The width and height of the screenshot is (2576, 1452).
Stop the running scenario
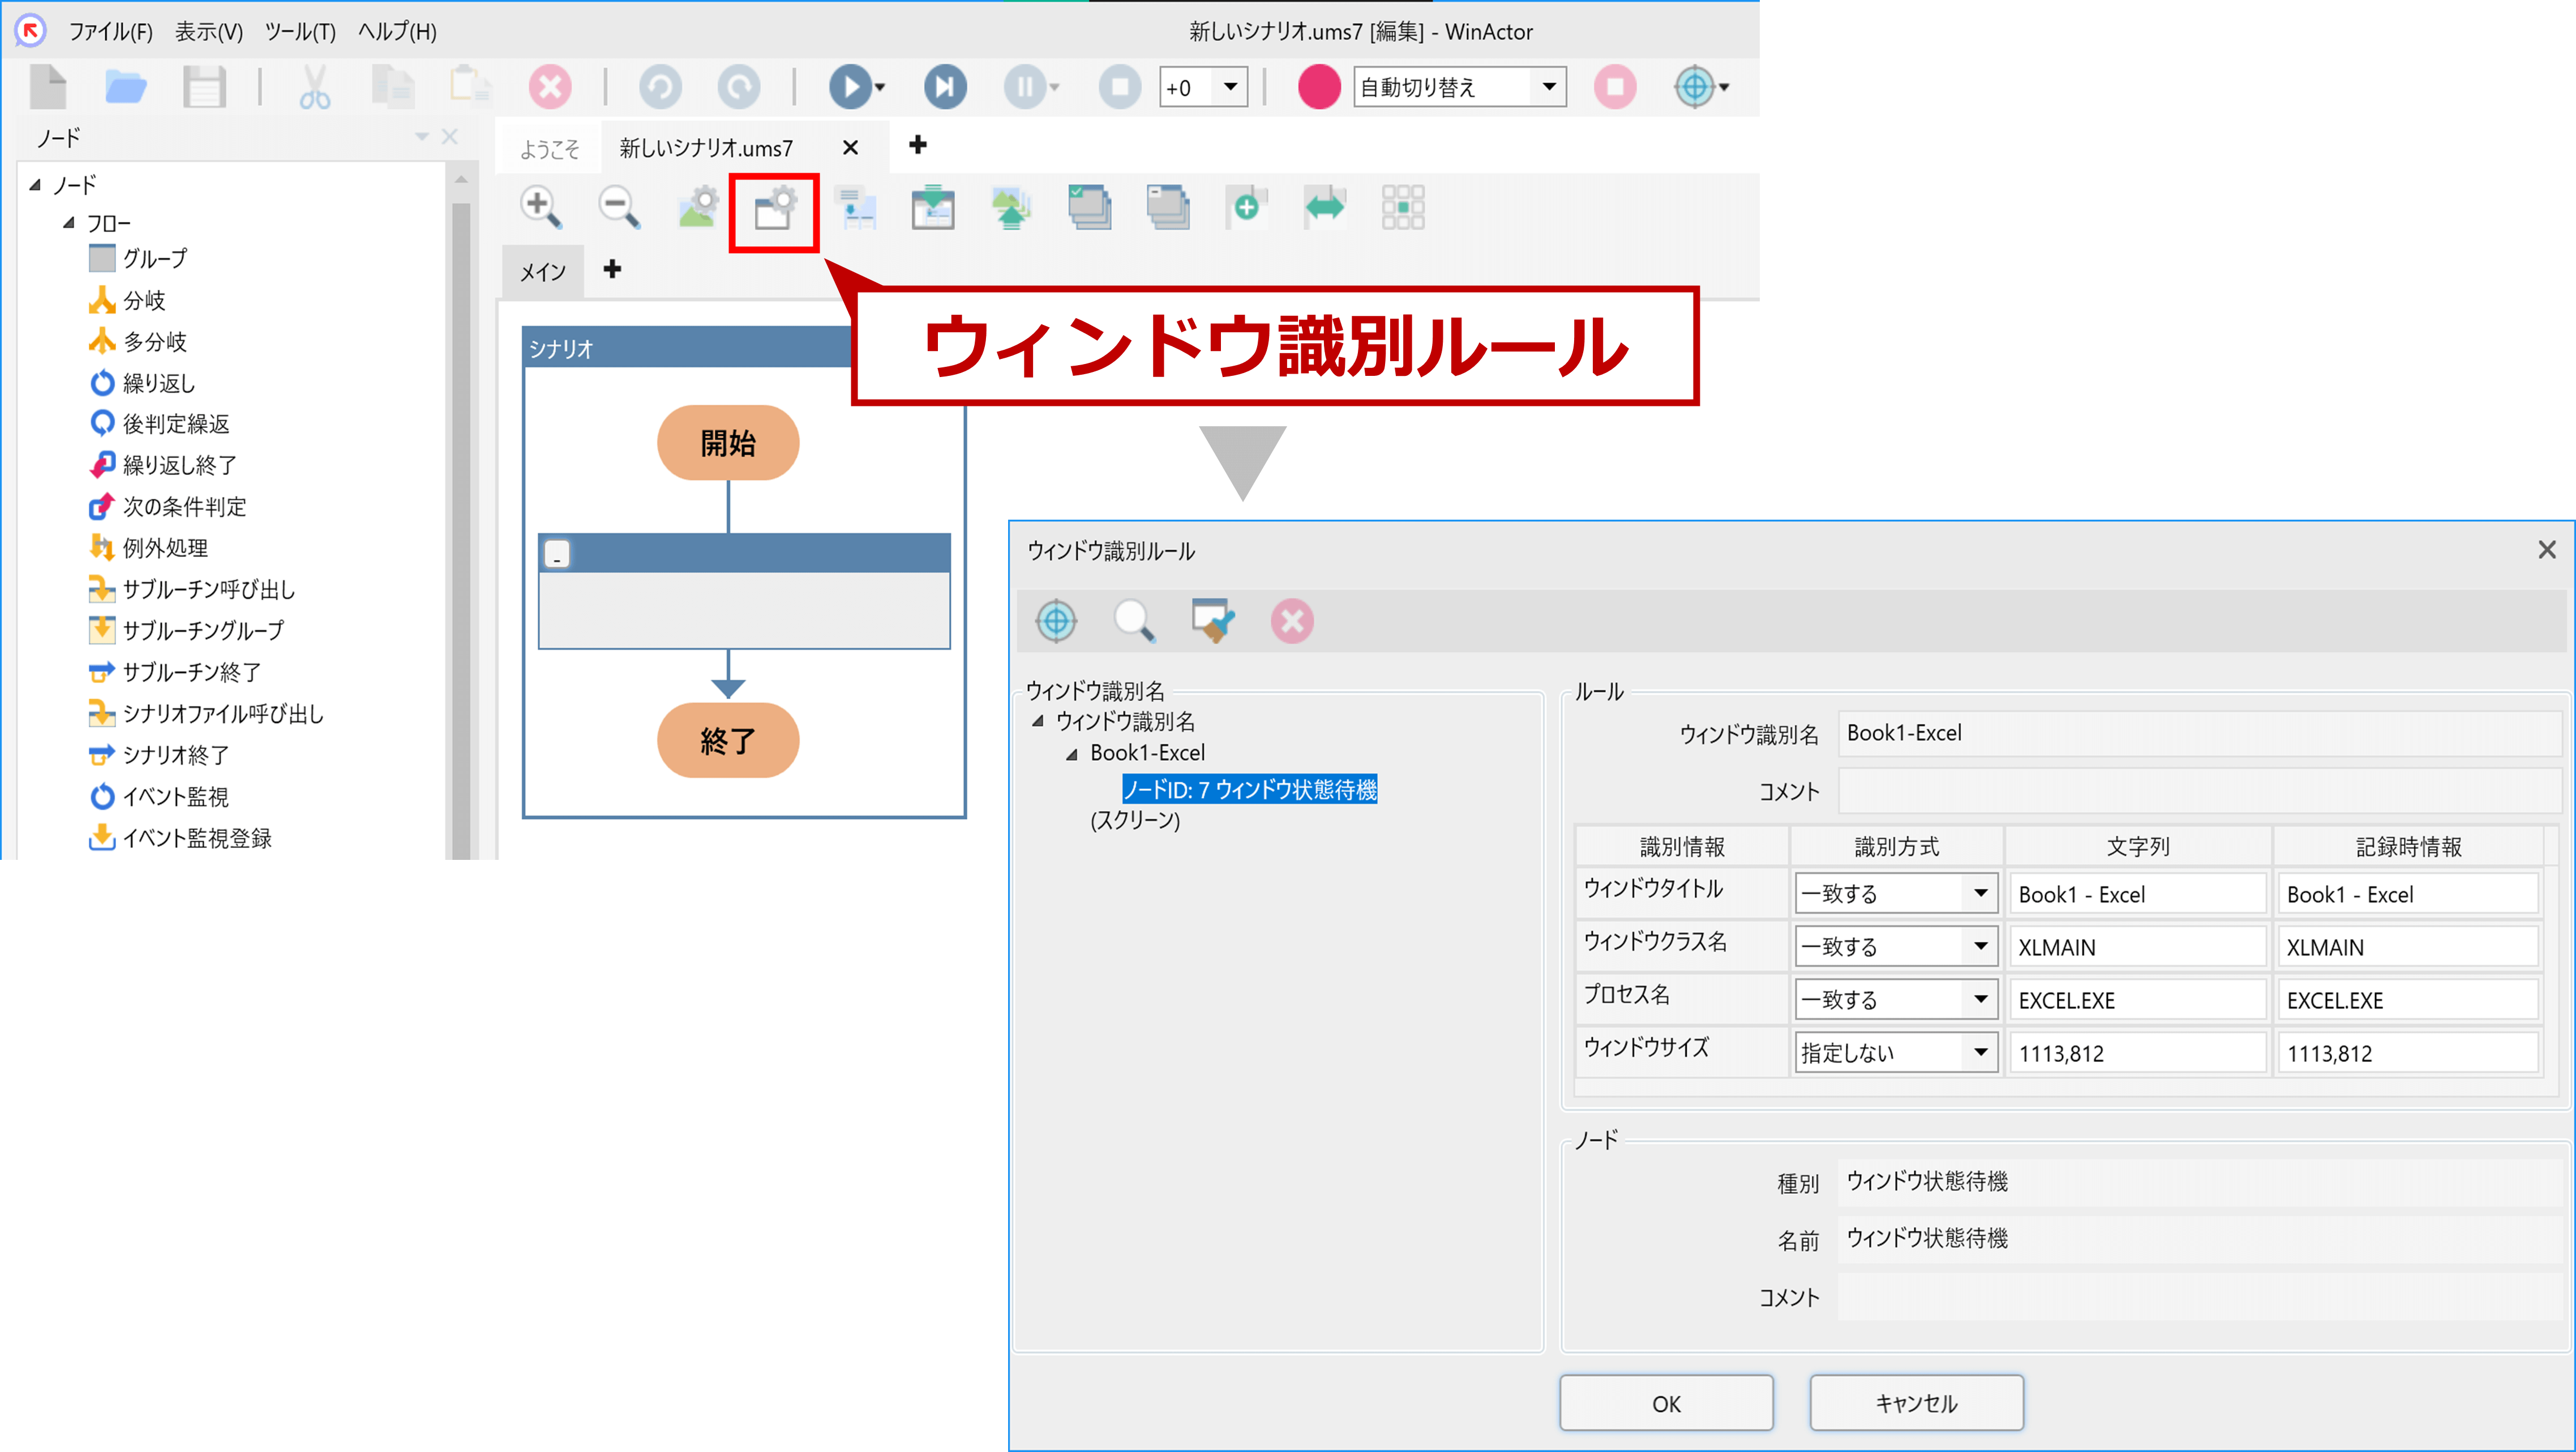point(1119,87)
